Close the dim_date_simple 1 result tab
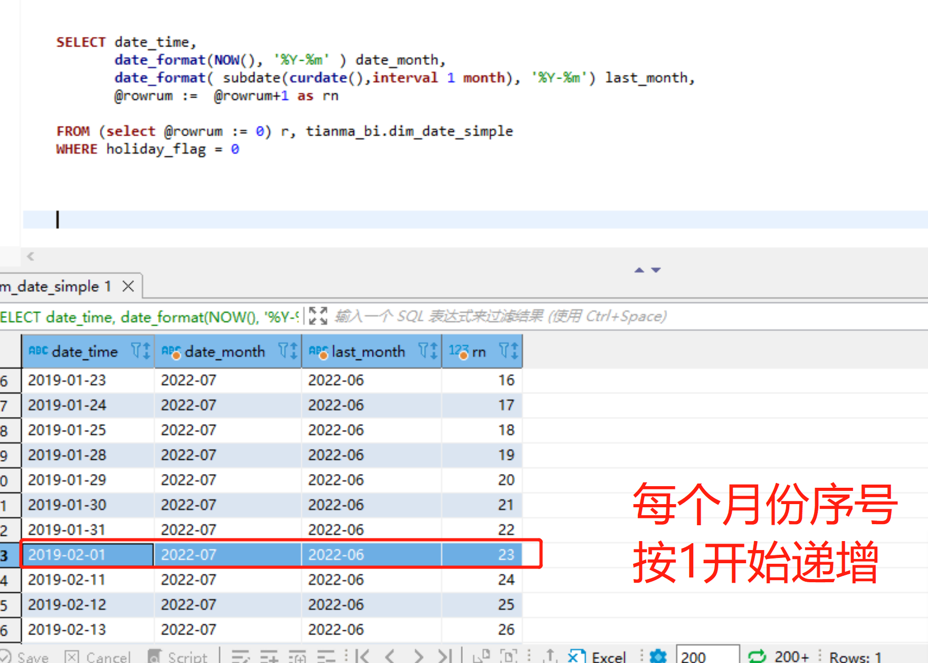 coord(128,287)
